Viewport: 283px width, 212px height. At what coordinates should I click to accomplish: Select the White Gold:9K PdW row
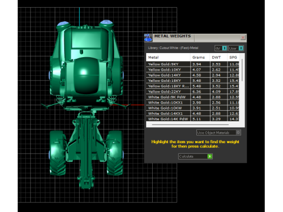click(x=193, y=97)
